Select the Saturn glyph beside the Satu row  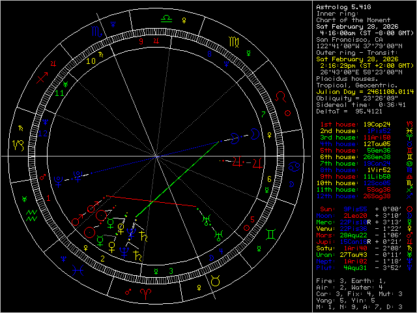click(x=410, y=248)
